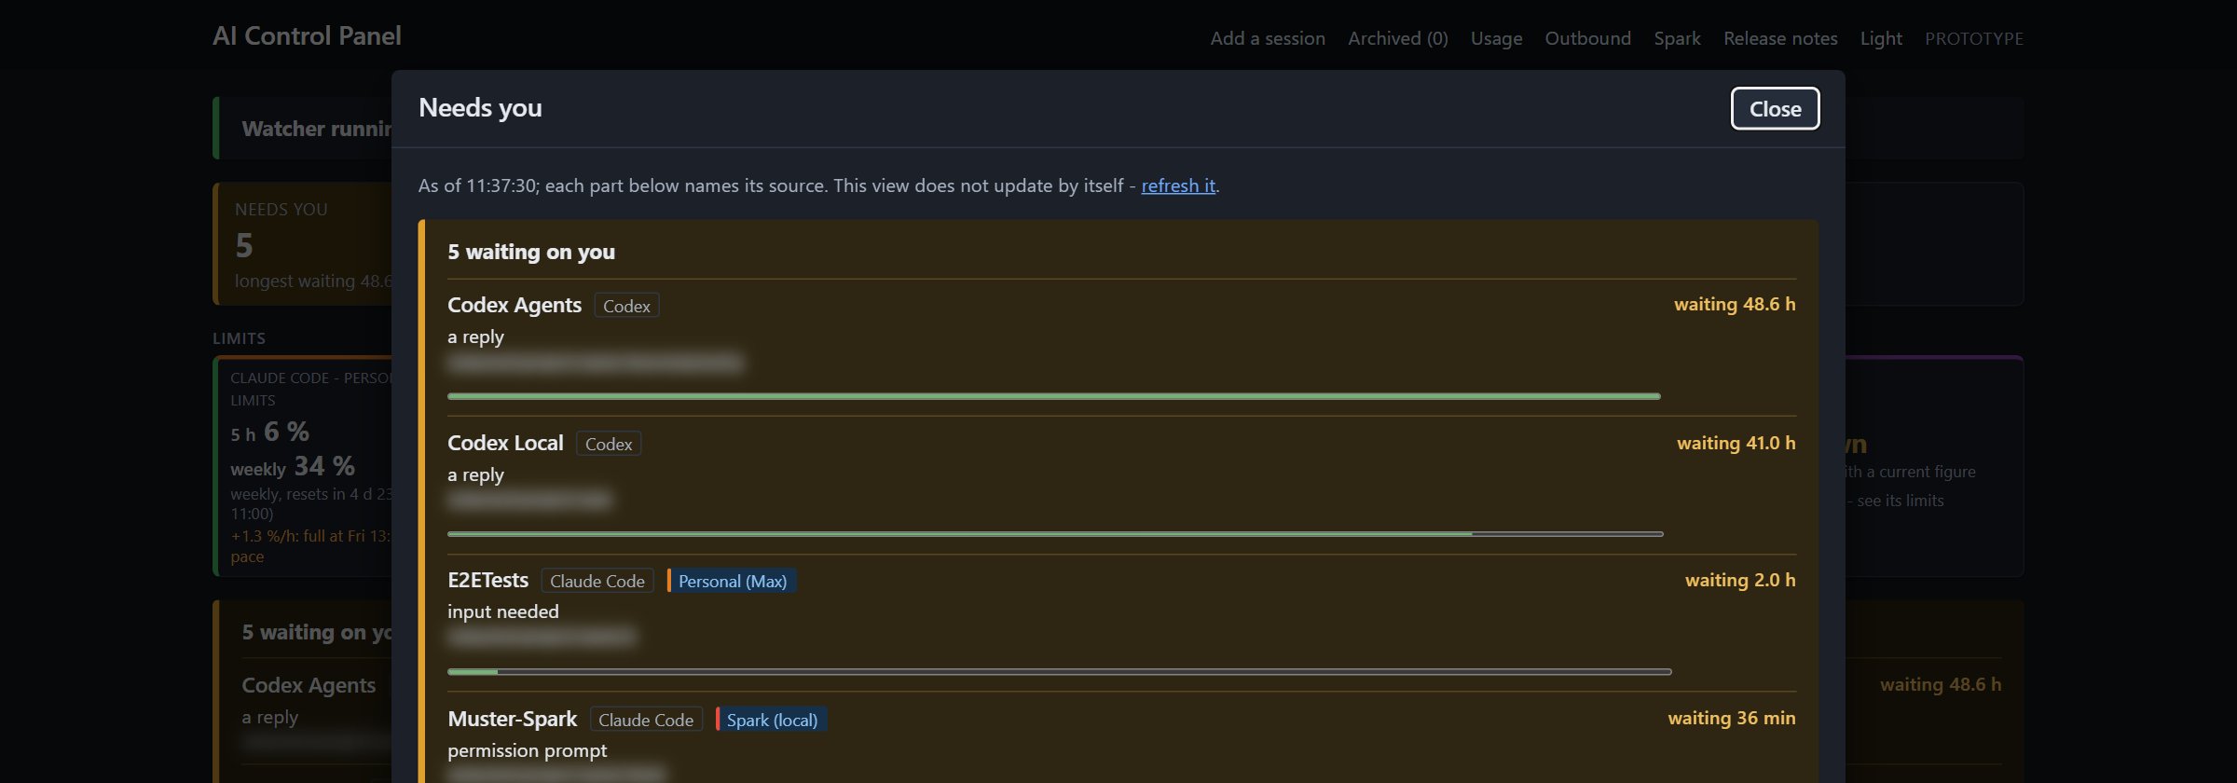Image resolution: width=2237 pixels, height=783 pixels.
Task: Open Archived (0) page
Action: tap(1397, 38)
